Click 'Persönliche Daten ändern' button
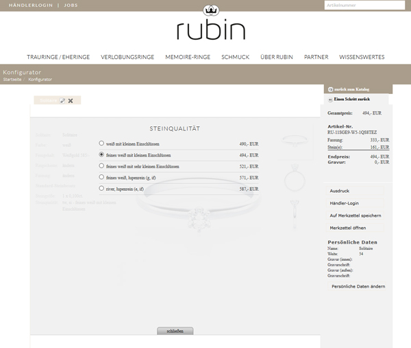 click(358, 286)
